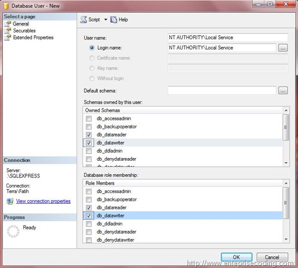The height and width of the screenshot is (268, 298).
Task: Click the Cancel button
Action: 272,257
